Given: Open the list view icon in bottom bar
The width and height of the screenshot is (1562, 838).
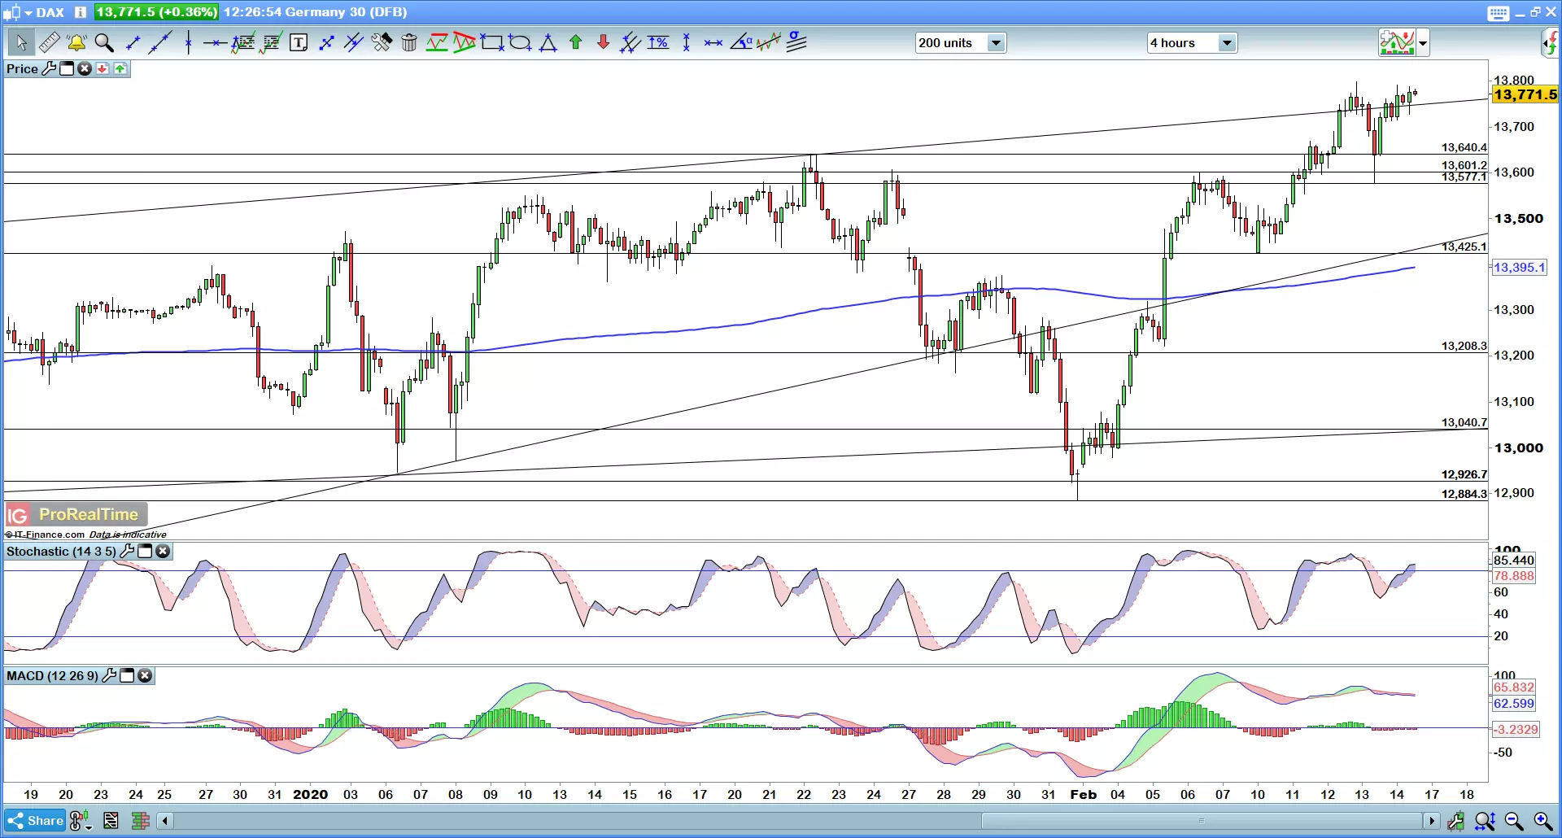Looking at the screenshot, I should [x=111, y=821].
